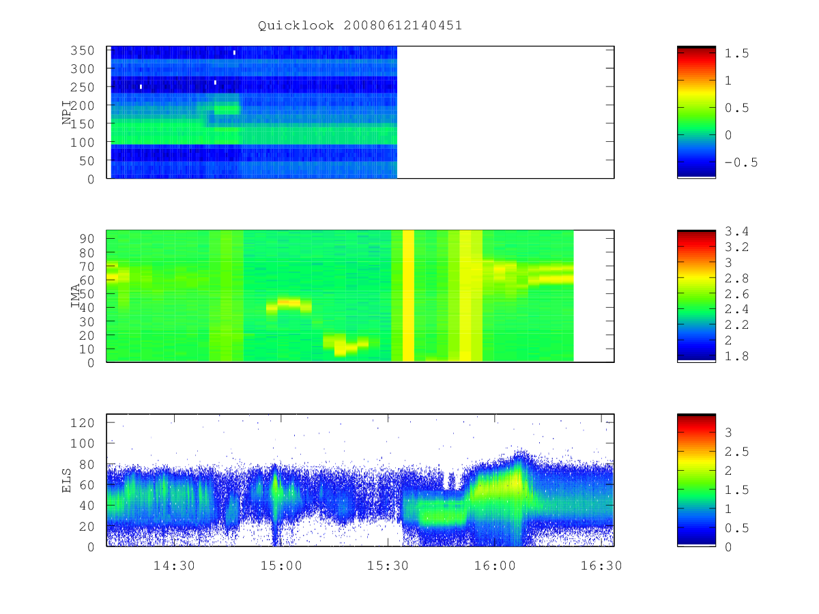
Task: Click the 3 value on ELS colorbar
Action: pos(729,433)
